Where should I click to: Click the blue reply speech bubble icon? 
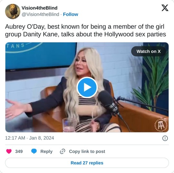[34, 151]
